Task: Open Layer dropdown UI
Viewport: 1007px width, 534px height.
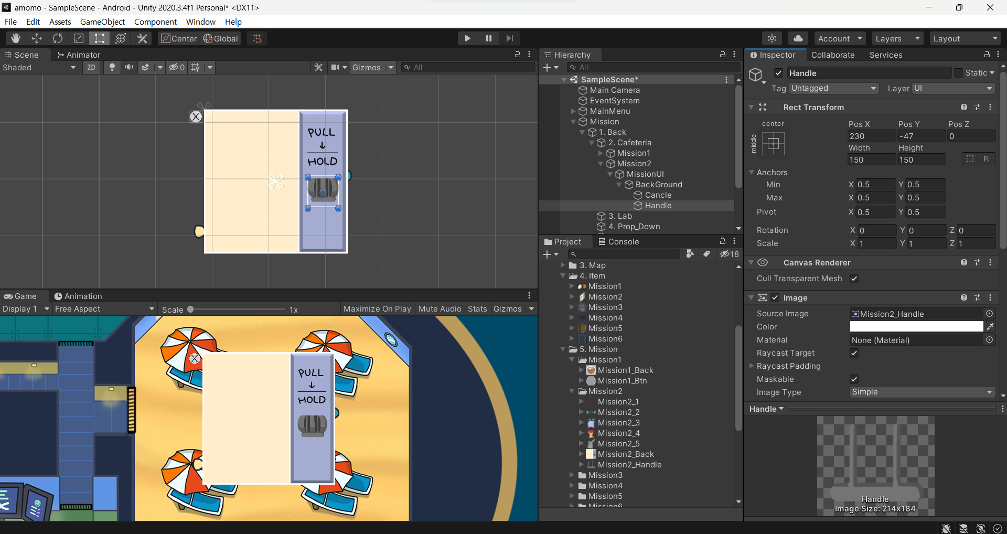Action: click(x=953, y=88)
